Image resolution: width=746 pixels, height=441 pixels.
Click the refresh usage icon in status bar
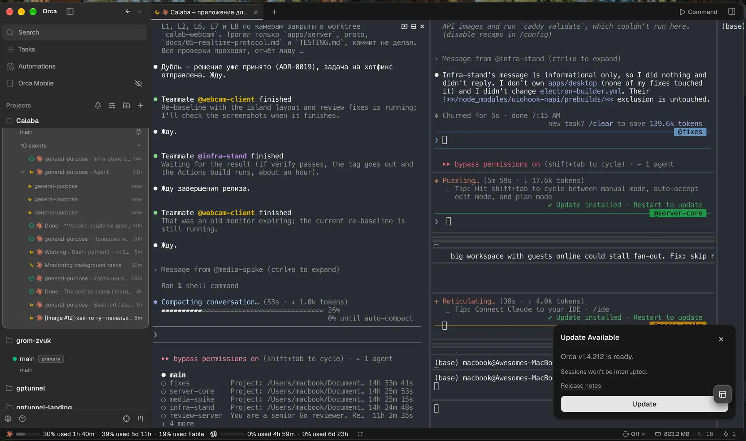coord(360,434)
